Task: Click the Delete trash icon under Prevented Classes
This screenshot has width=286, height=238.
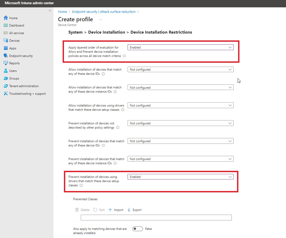Action: (x=77, y=210)
